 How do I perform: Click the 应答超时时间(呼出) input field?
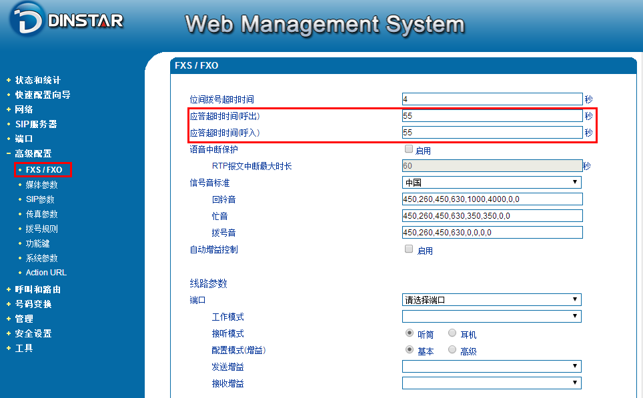492,116
